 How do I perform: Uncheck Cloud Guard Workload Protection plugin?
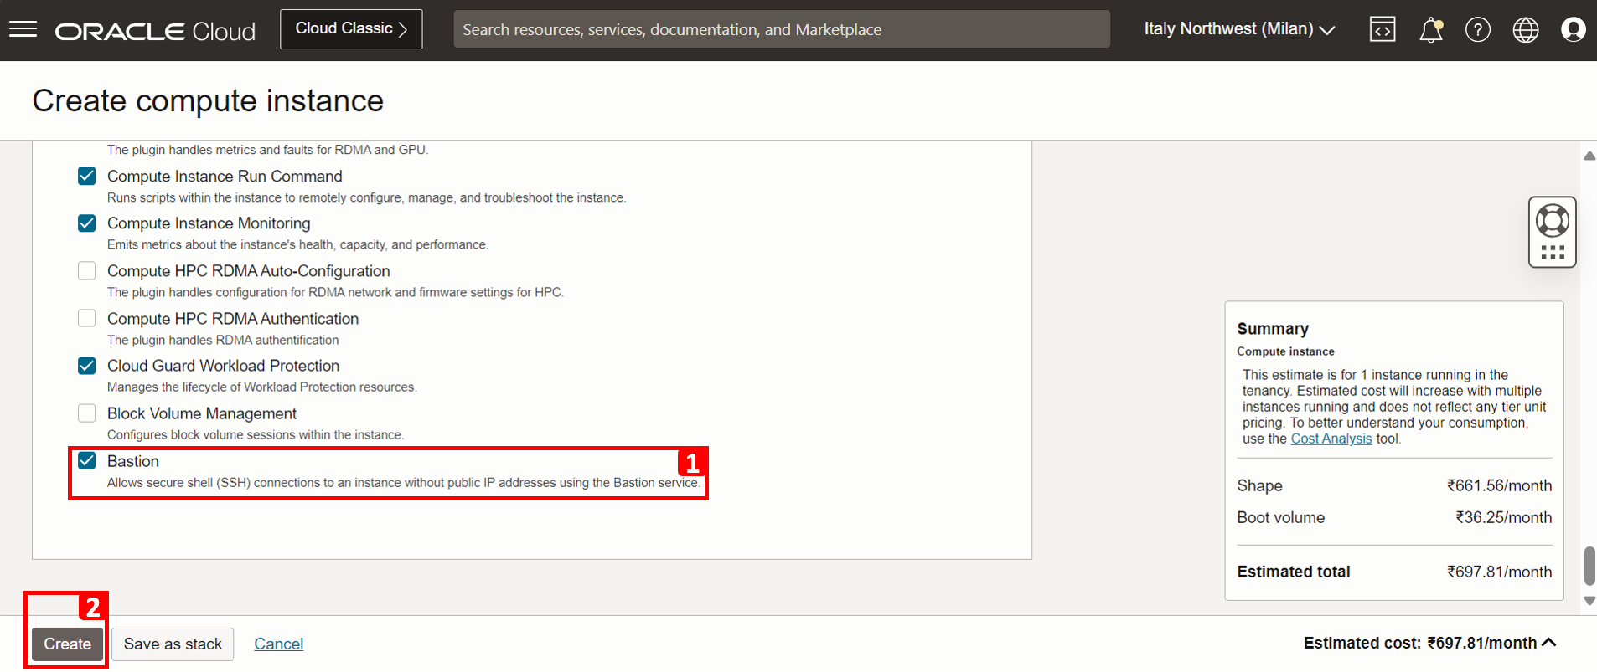pos(87,366)
